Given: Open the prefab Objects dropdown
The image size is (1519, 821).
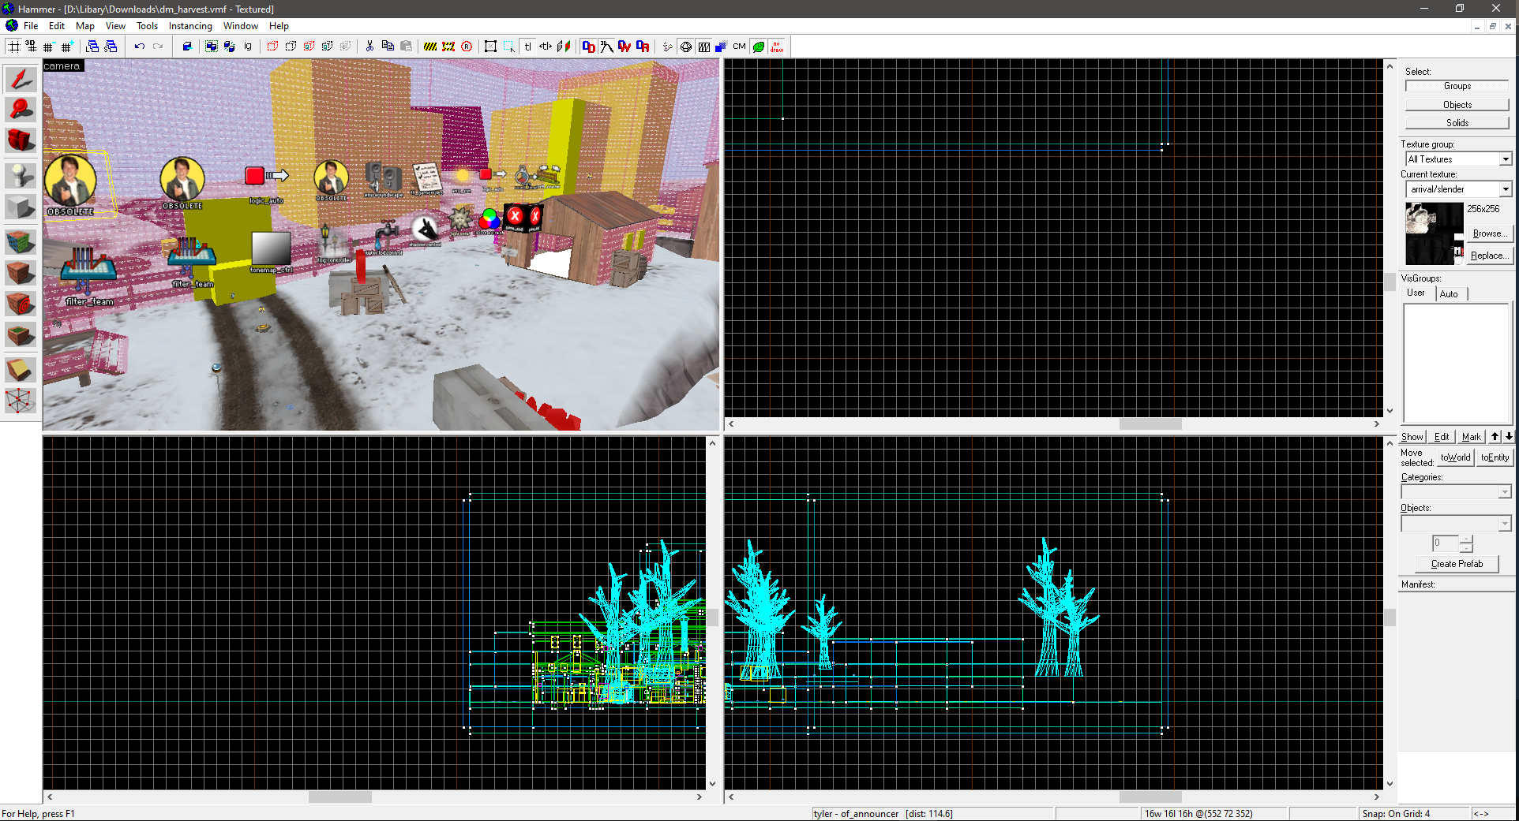Looking at the screenshot, I should pos(1505,524).
